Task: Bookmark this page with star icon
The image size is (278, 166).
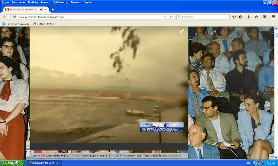Action: point(234,17)
